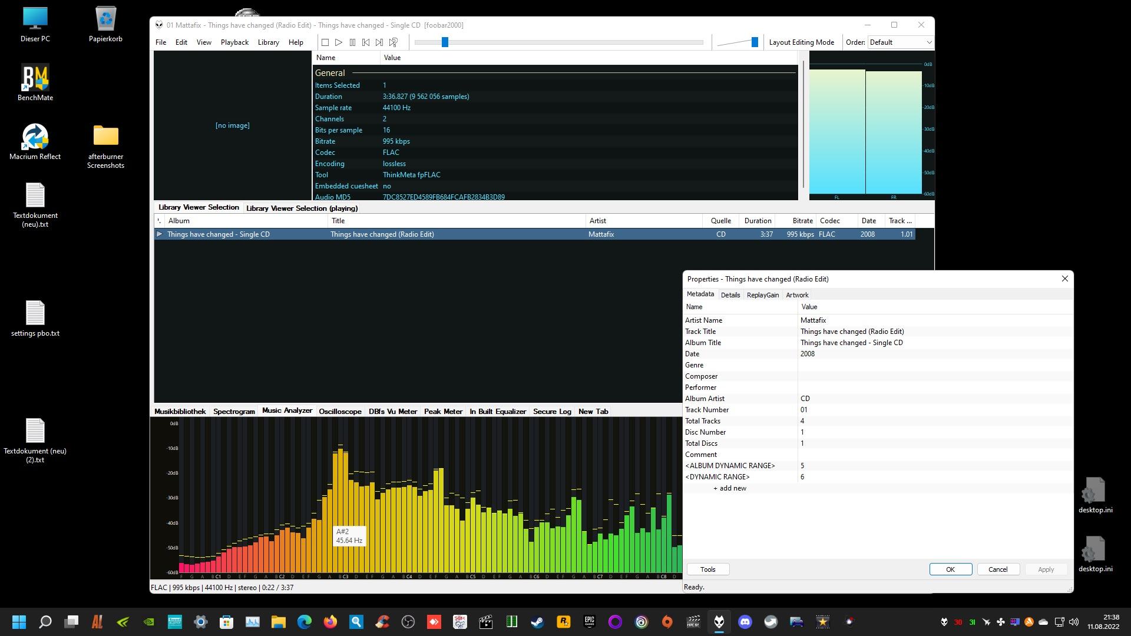Image resolution: width=1131 pixels, height=636 pixels.
Task: Select the Library Viewer Selection tab
Action: coord(199,207)
